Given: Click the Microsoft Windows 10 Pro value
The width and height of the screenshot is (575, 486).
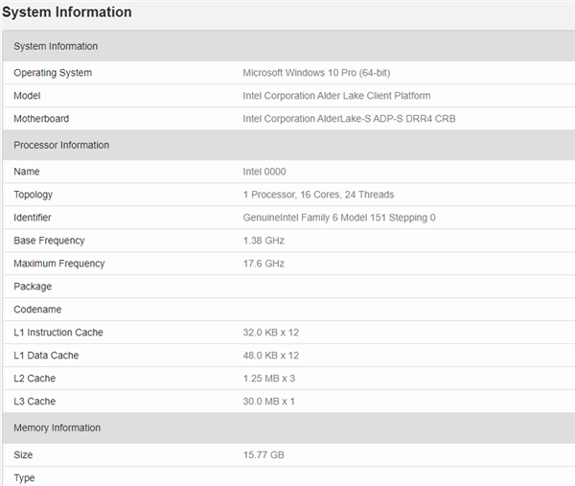Looking at the screenshot, I should pyautogui.click(x=316, y=73).
